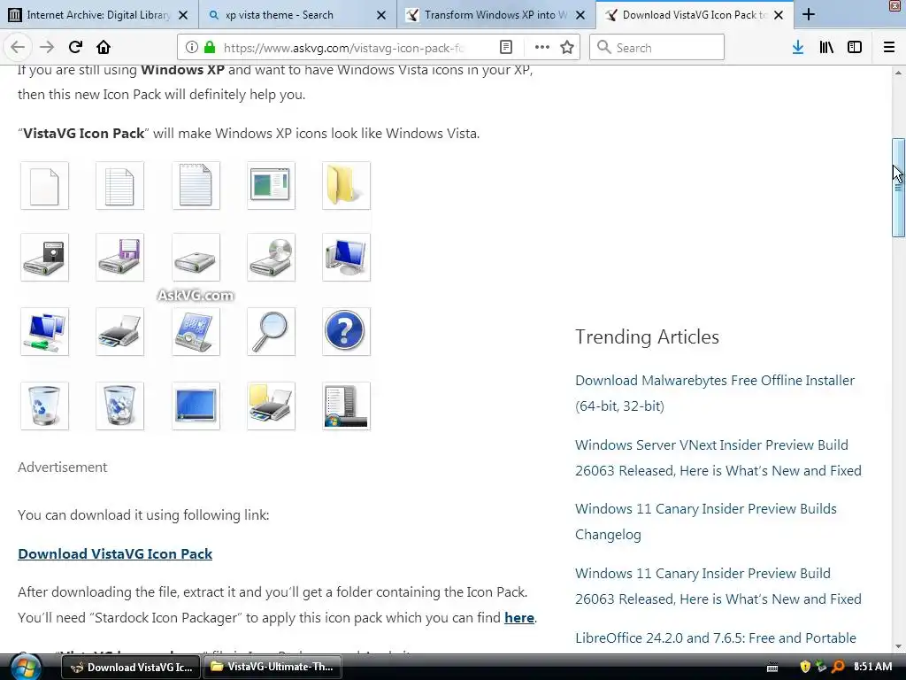Select the Download VistaVG Icon Pack tab
Viewport: 906px width, 680px height.
695,15
